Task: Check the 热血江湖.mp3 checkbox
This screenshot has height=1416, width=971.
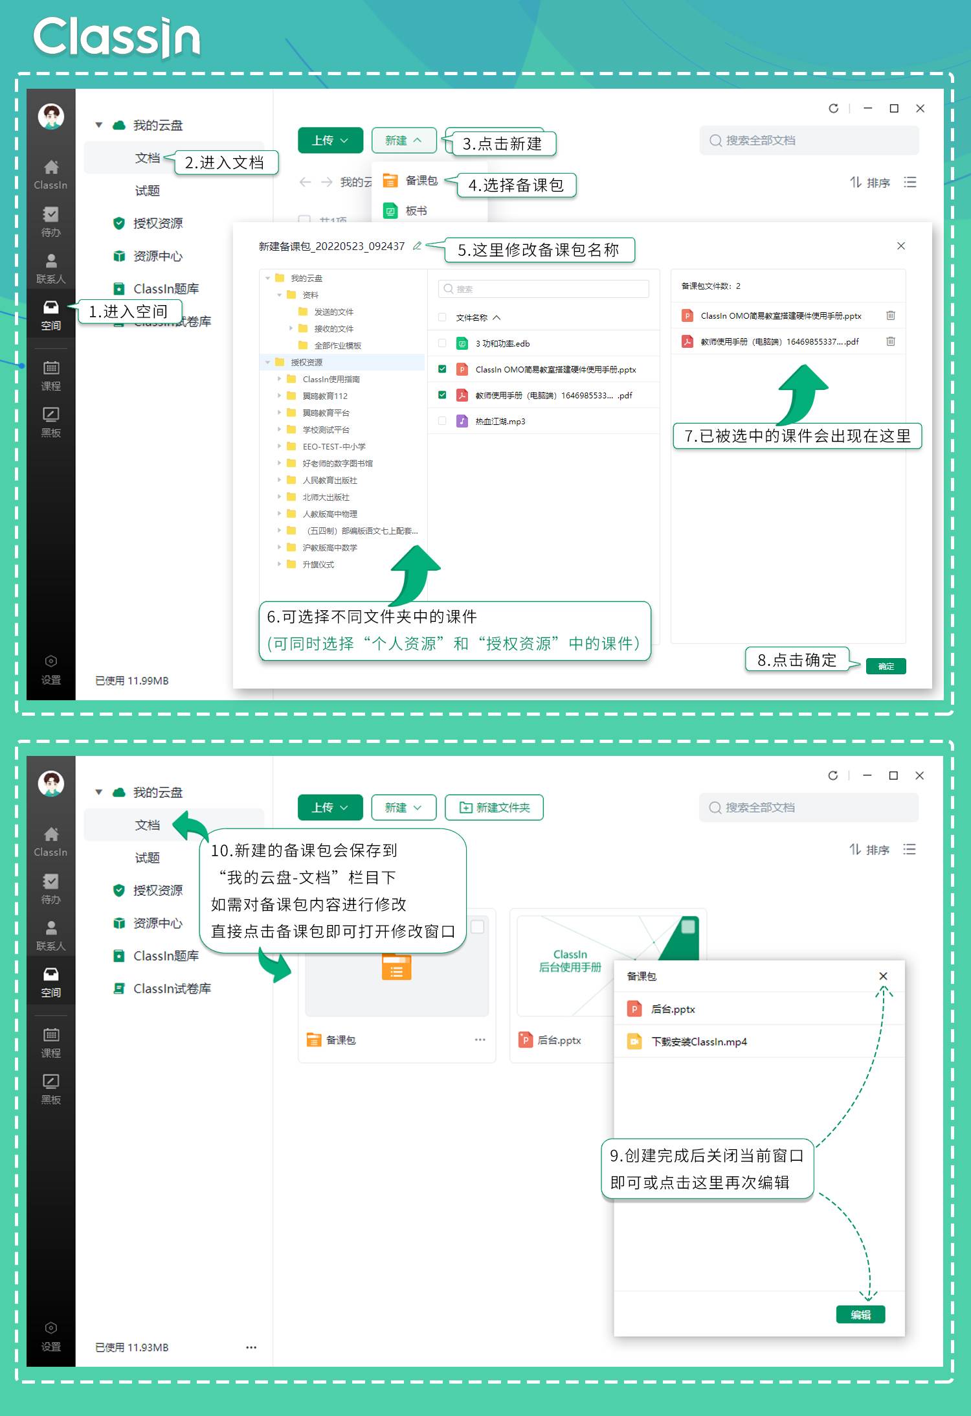Action: [x=442, y=421]
